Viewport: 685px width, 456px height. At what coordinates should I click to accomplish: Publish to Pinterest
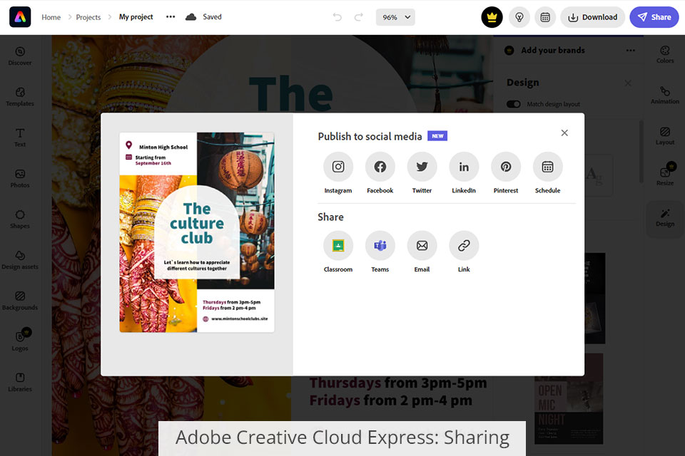point(505,167)
